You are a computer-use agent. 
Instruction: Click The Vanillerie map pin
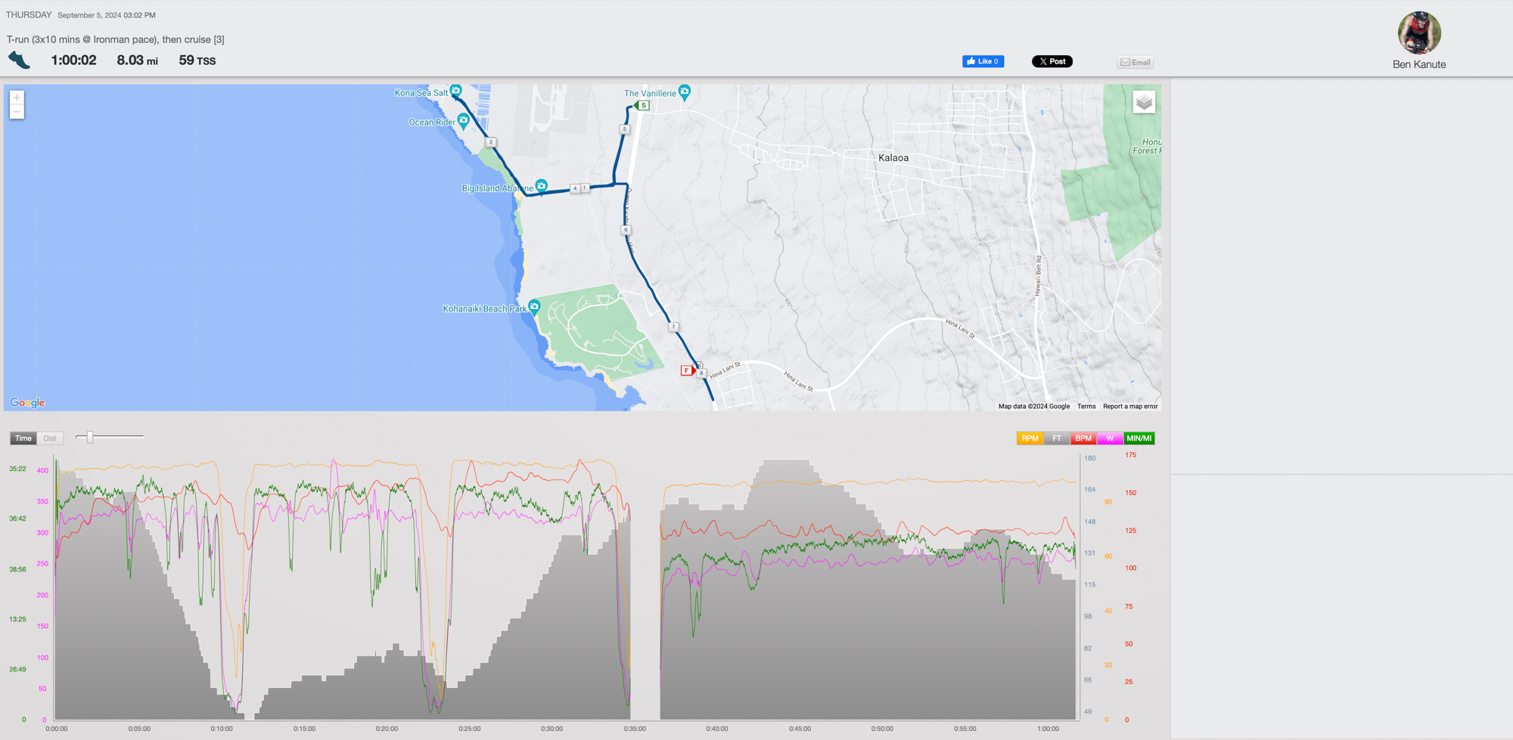pyautogui.click(x=685, y=92)
